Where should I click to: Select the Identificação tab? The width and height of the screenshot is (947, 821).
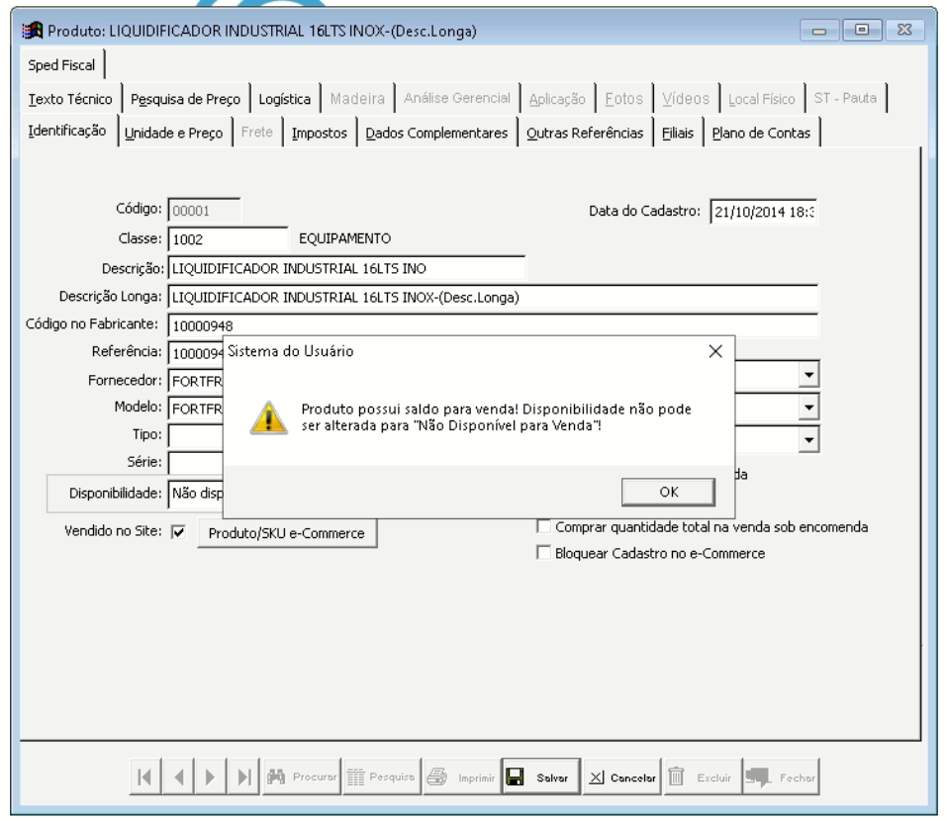[67, 131]
